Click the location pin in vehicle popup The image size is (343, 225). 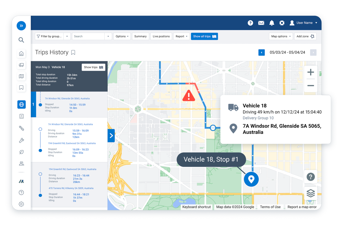pos(233,128)
